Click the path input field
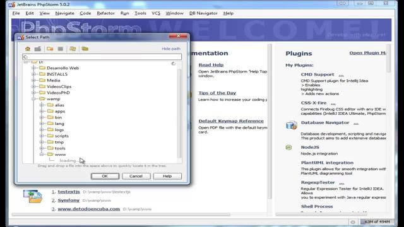The height and width of the screenshot is (227, 404). (x=102, y=57)
